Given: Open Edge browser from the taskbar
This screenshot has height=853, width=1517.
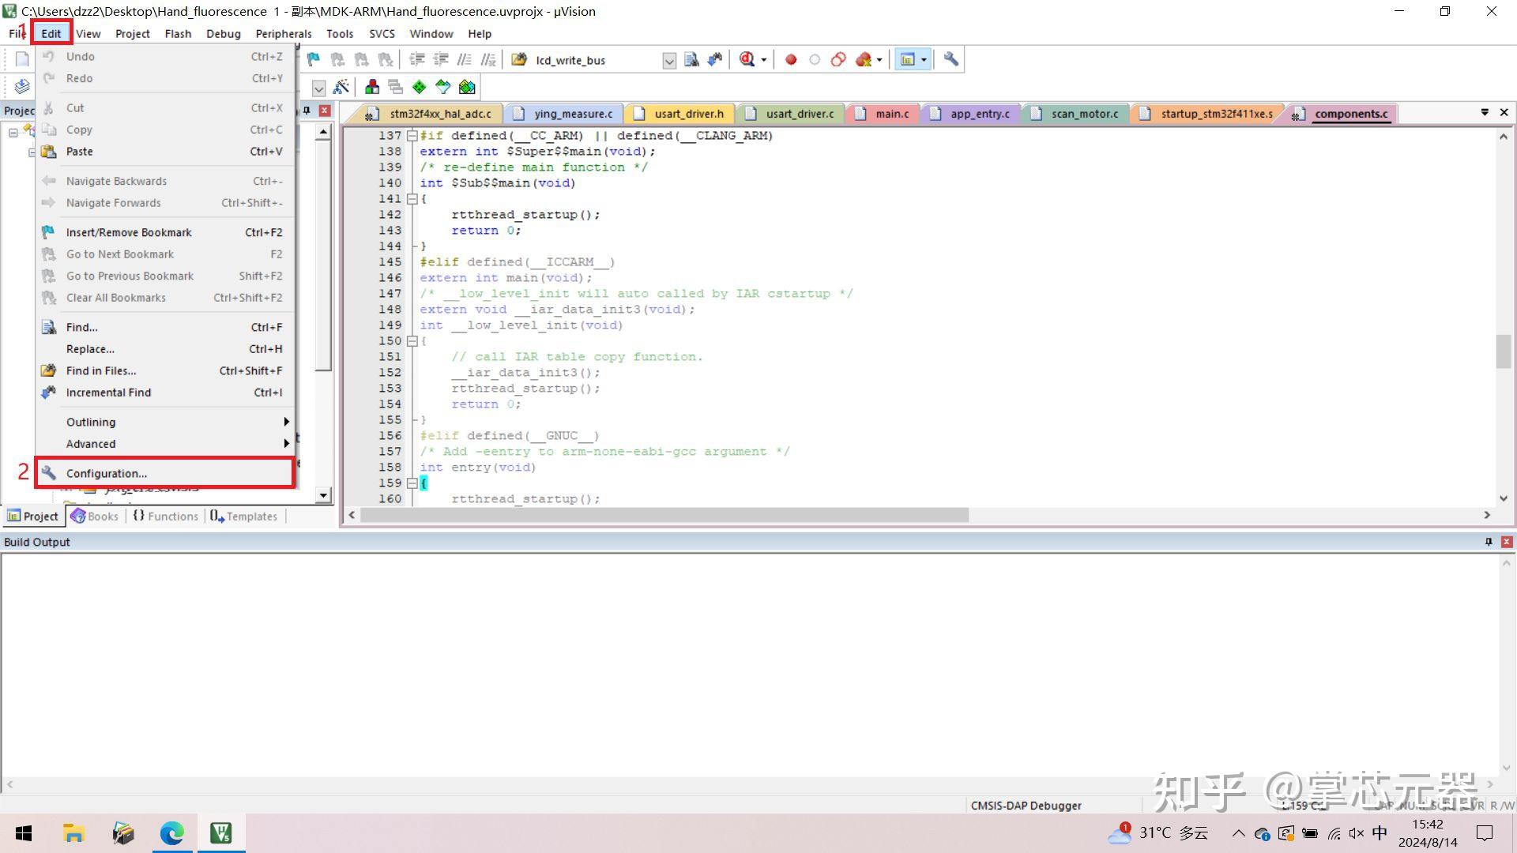Looking at the screenshot, I should pos(171,833).
